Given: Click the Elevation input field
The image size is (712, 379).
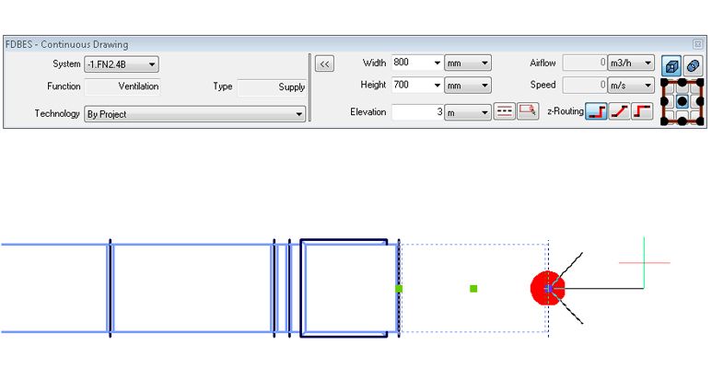Looking at the screenshot, I should point(418,112).
